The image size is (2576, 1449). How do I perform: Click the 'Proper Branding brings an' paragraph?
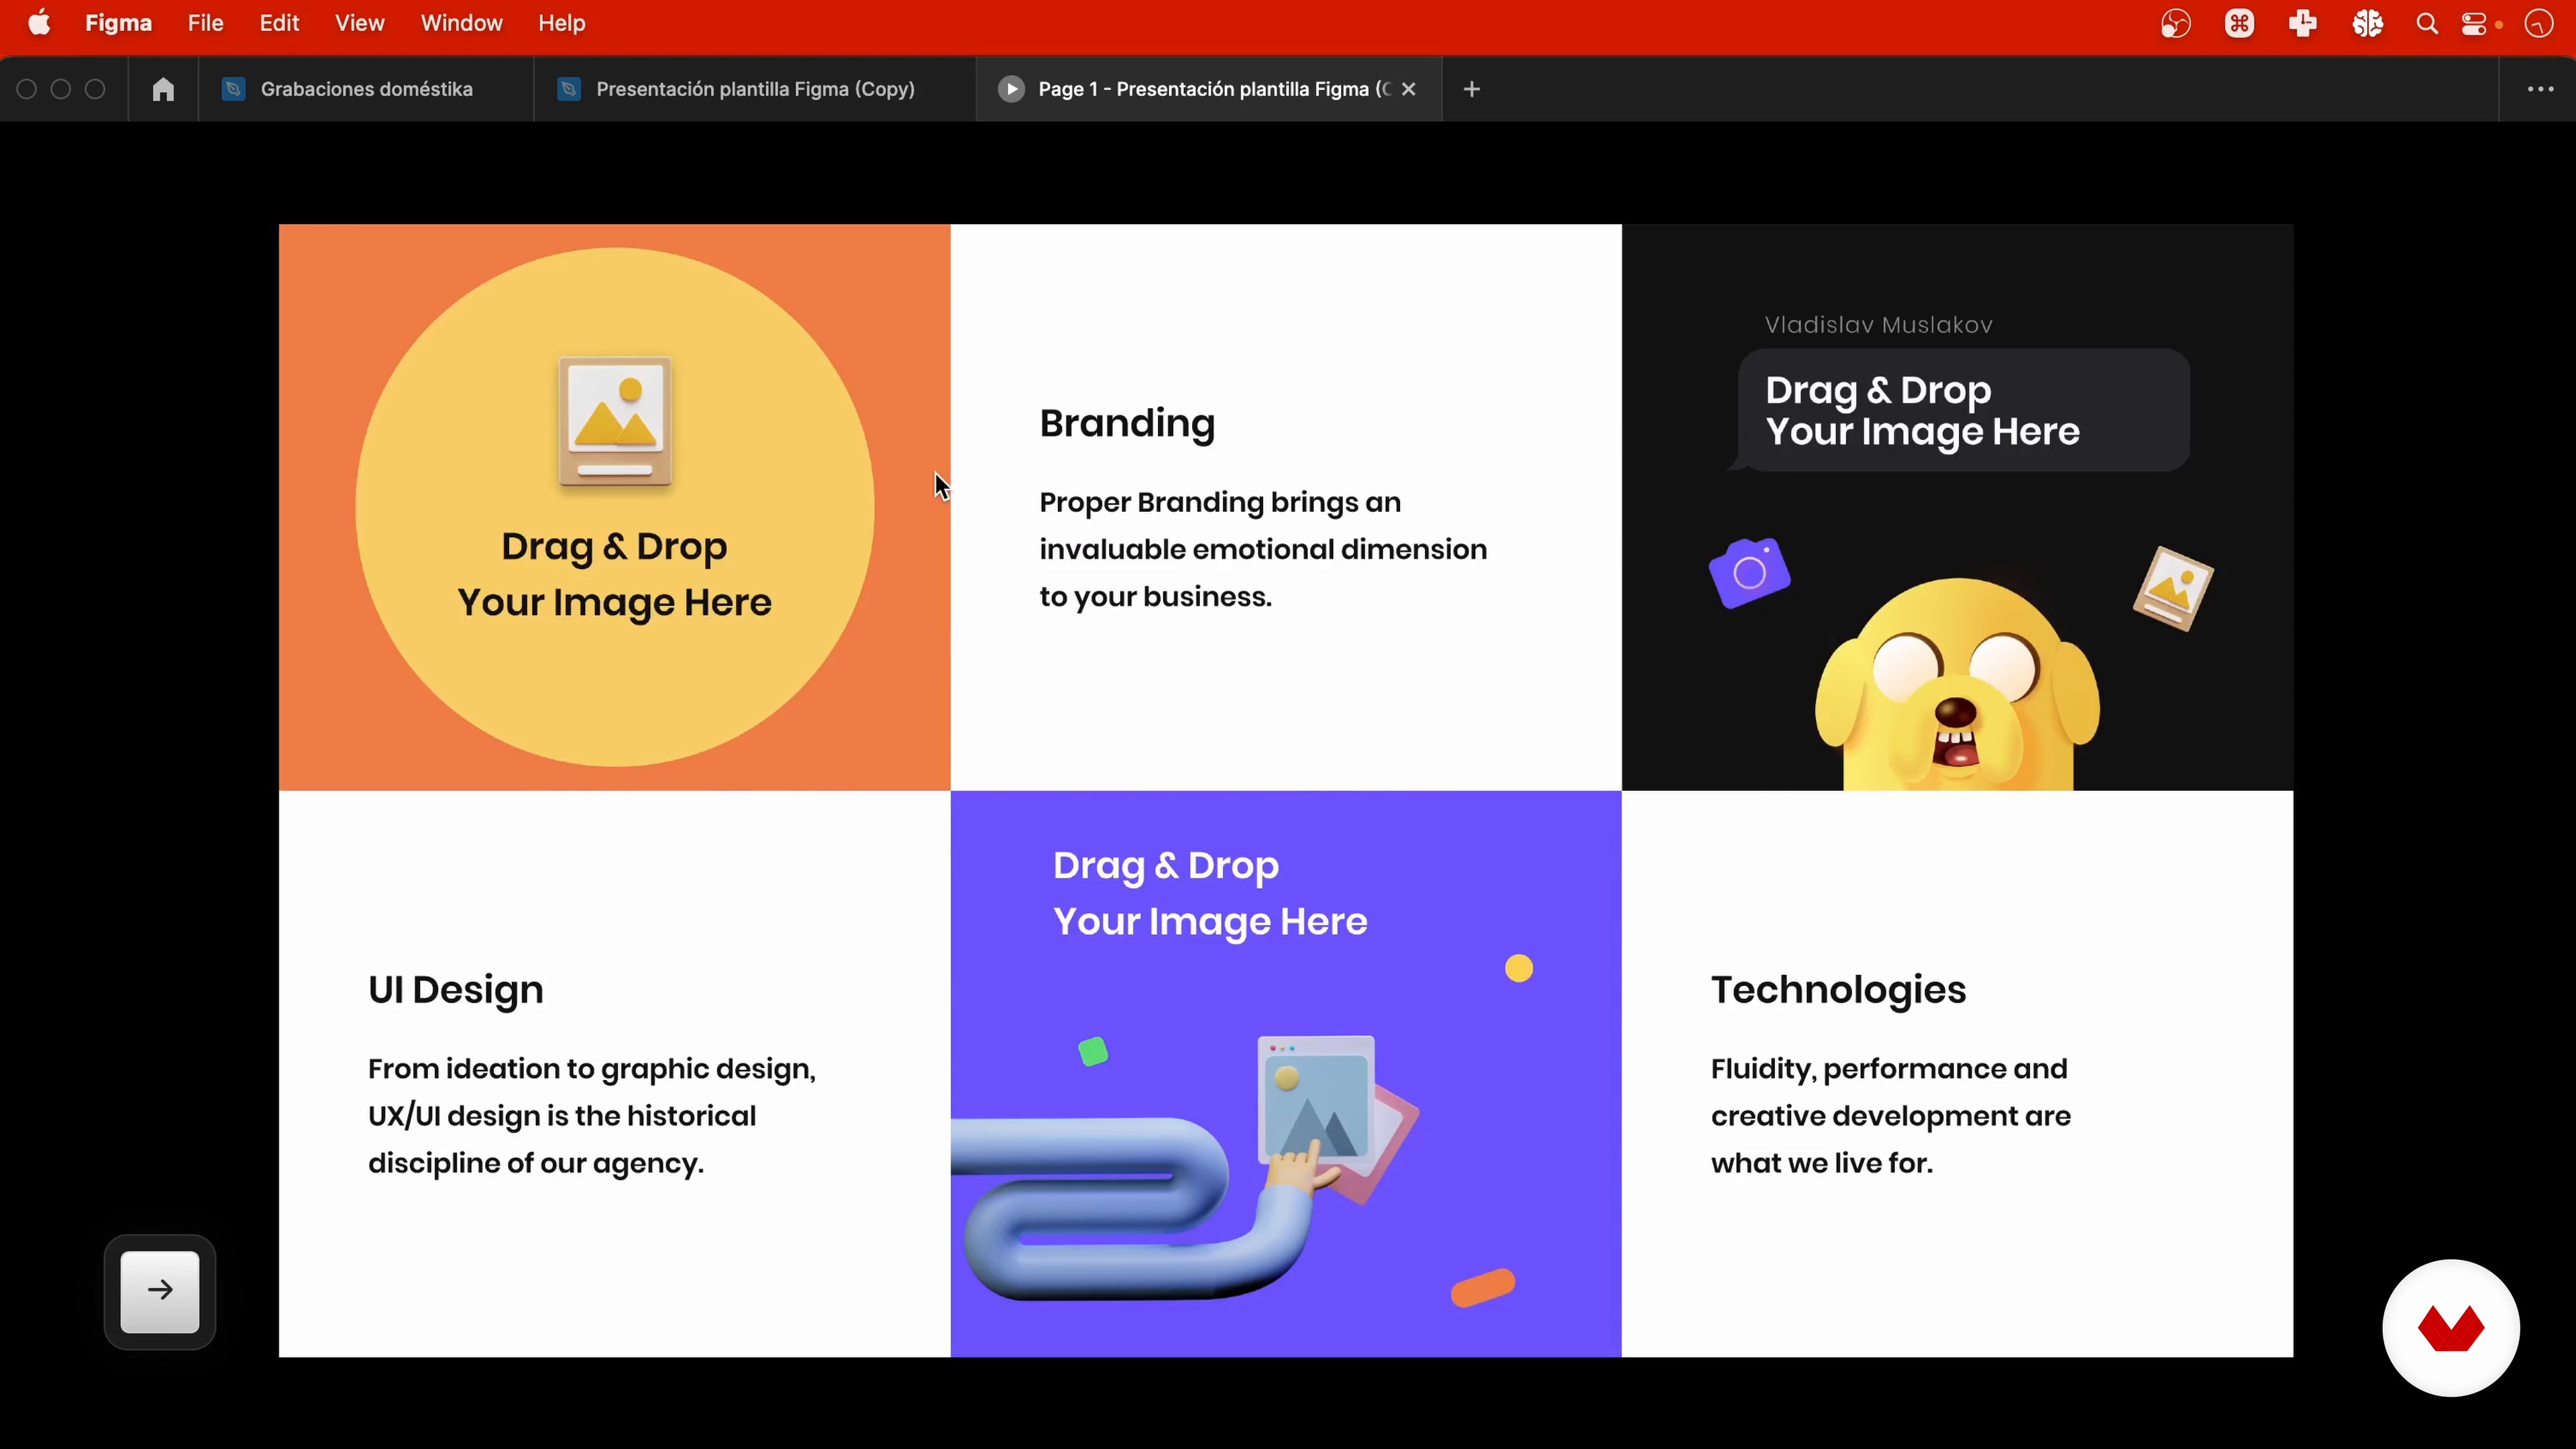(x=1263, y=549)
